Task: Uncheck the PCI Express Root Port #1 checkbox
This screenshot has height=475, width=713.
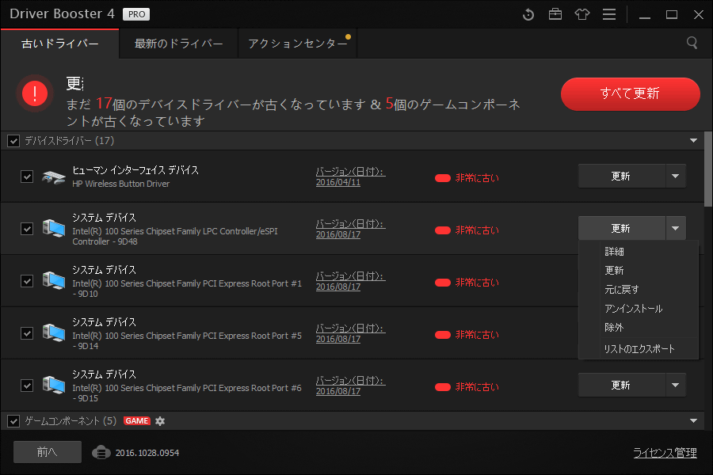Action: click(x=27, y=281)
